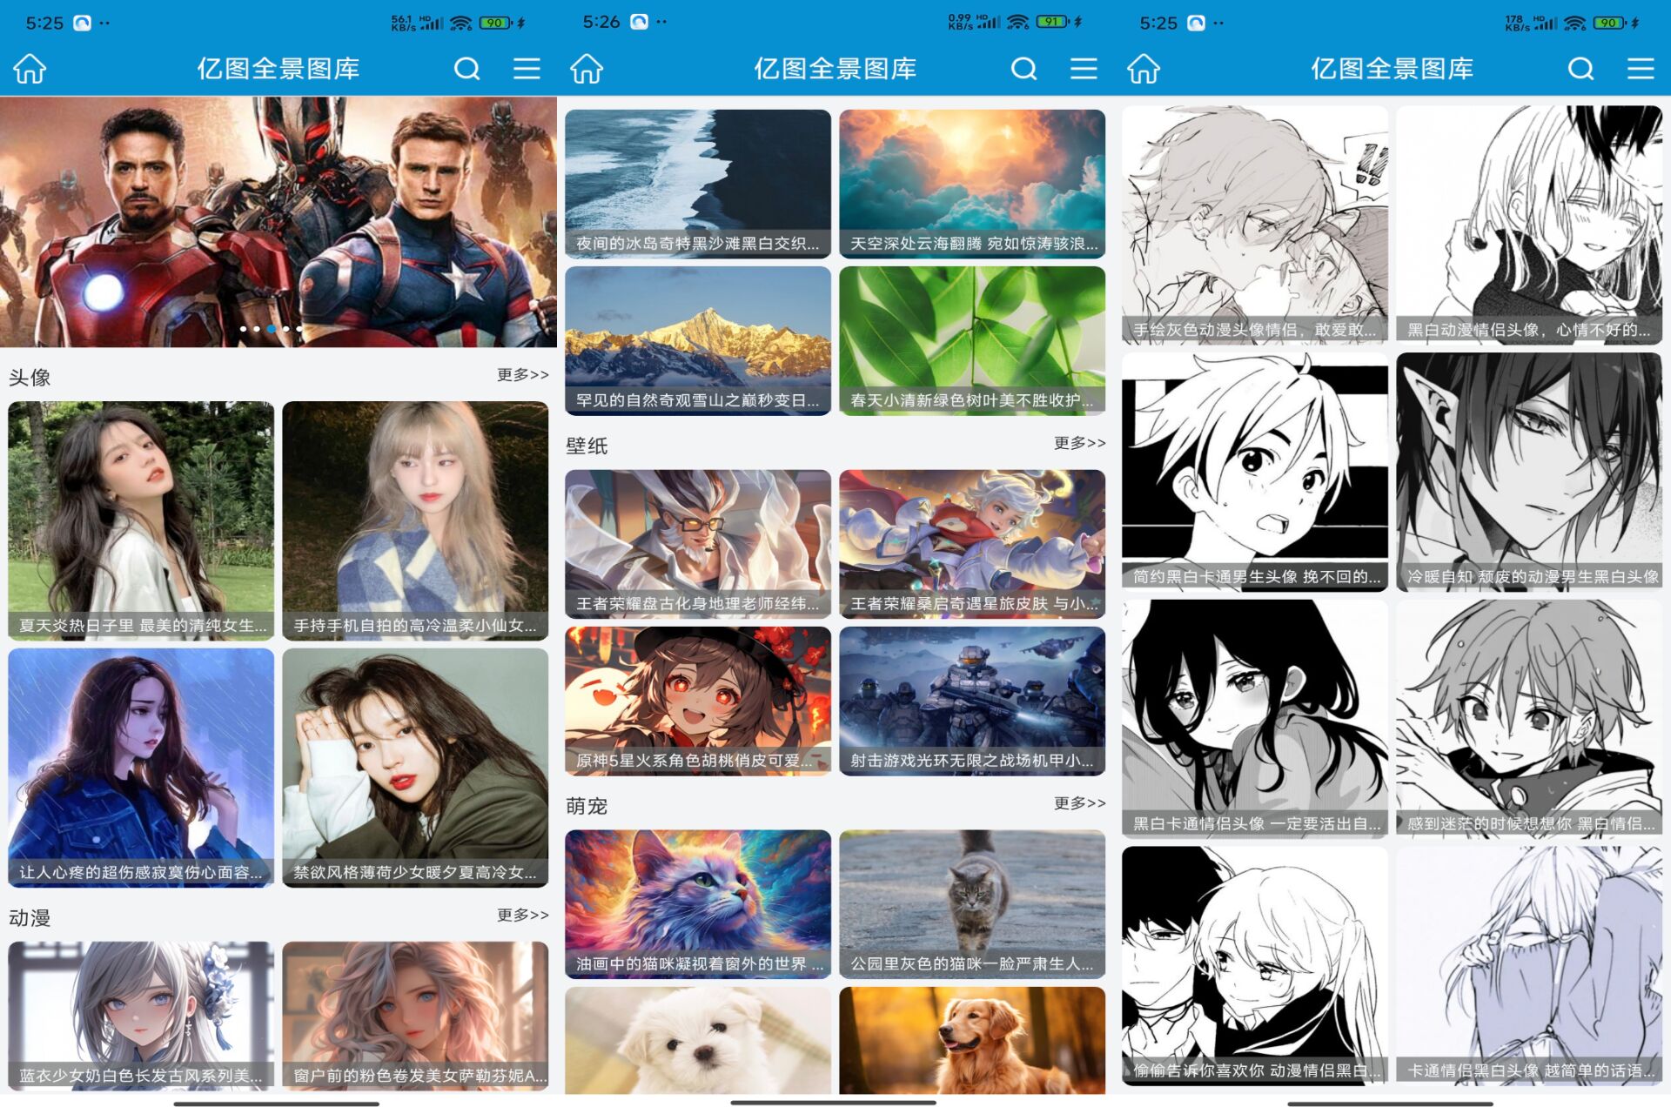Screen dimensions: 1671x1114
Task: Open the search icon on the first screen
Action: coord(467,68)
